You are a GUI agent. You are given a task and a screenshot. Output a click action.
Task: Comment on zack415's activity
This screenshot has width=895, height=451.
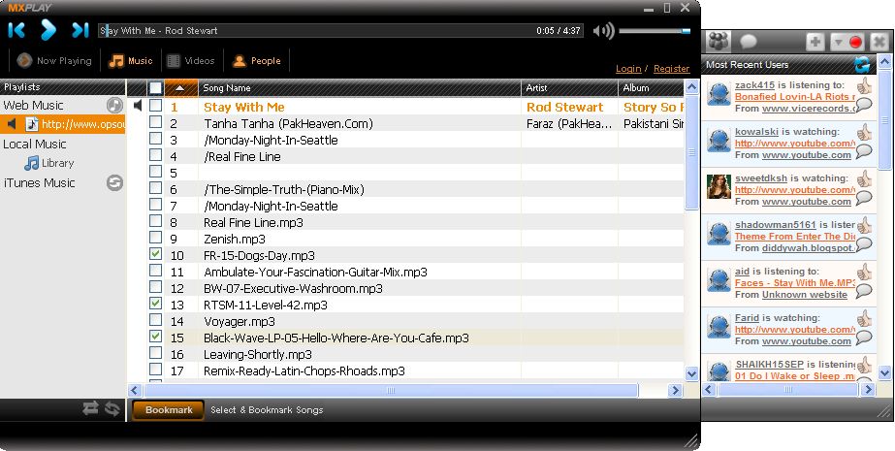tap(864, 105)
